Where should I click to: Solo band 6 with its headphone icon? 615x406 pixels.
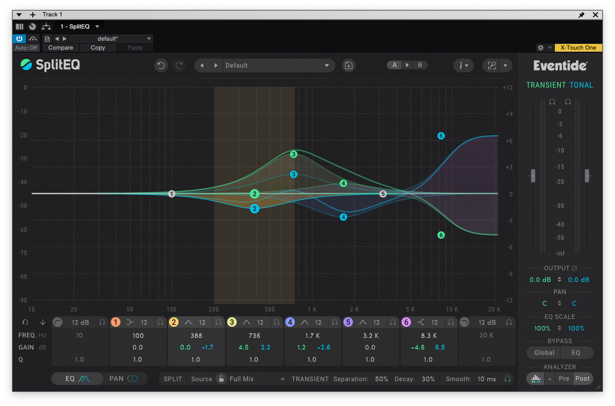tap(451, 323)
